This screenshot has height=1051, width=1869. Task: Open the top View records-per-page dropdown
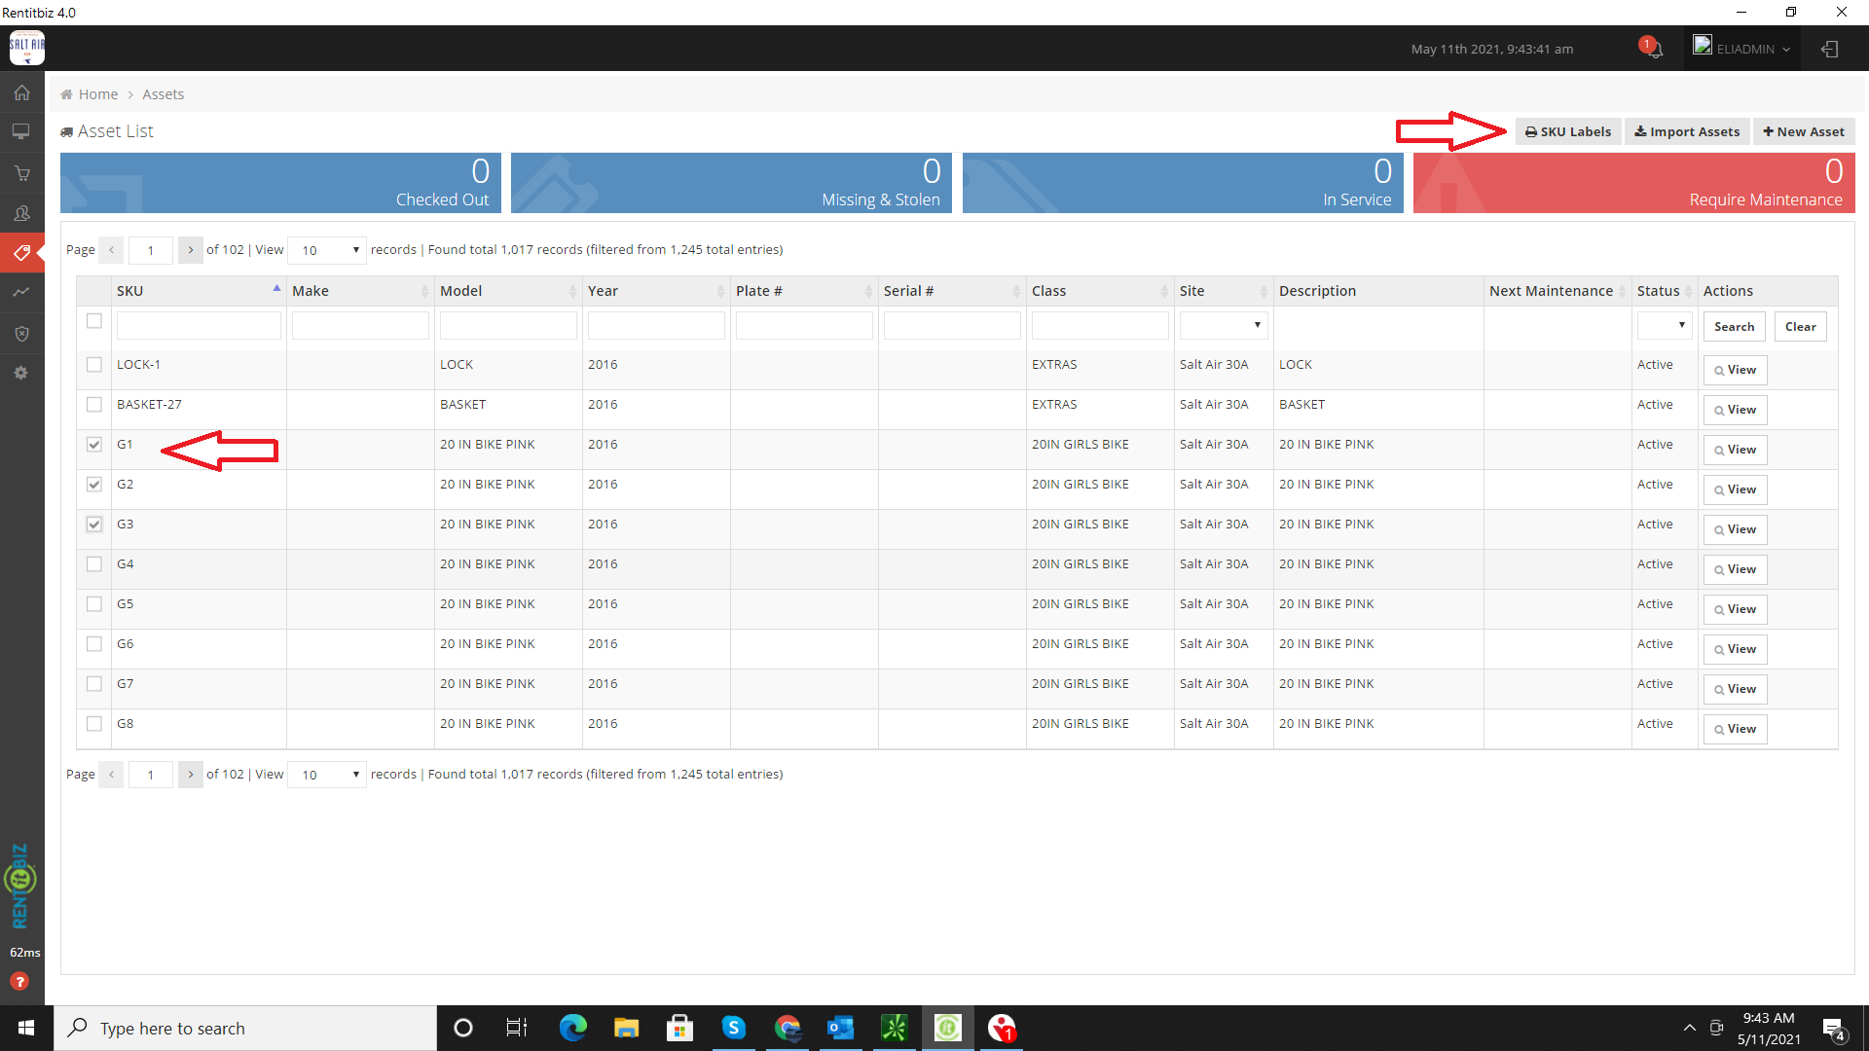[x=328, y=250]
